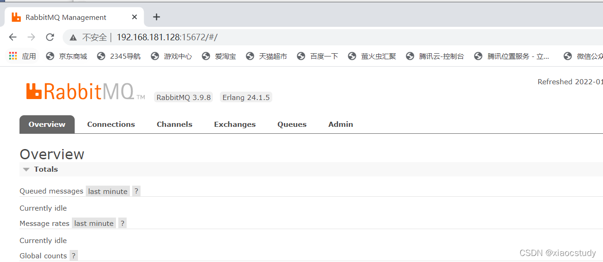The width and height of the screenshot is (603, 262).
Task: Open the 腾讯位置服务 bookmark
Action: [512, 56]
